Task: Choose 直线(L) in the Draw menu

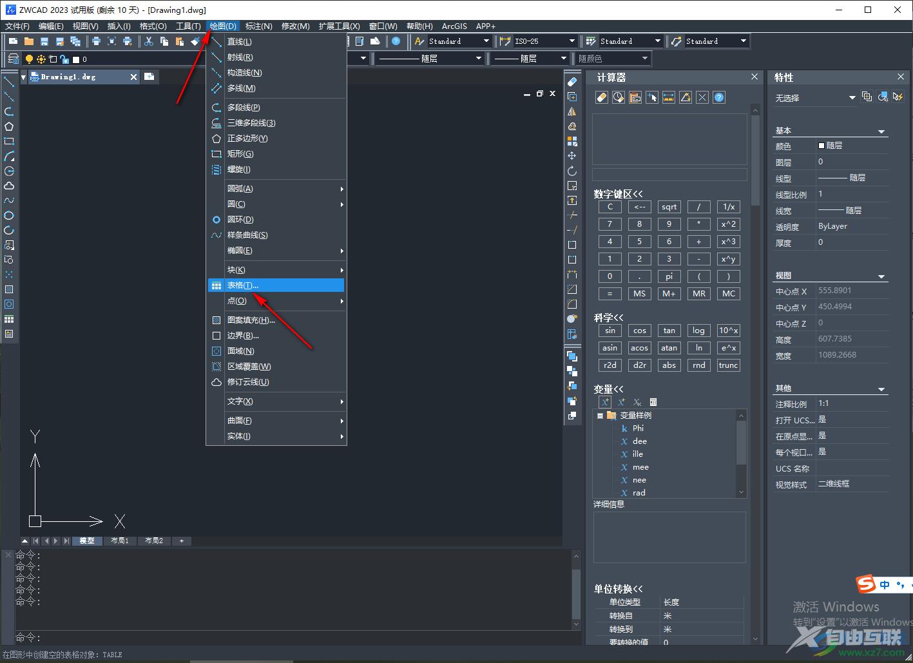Action: pos(276,42)
